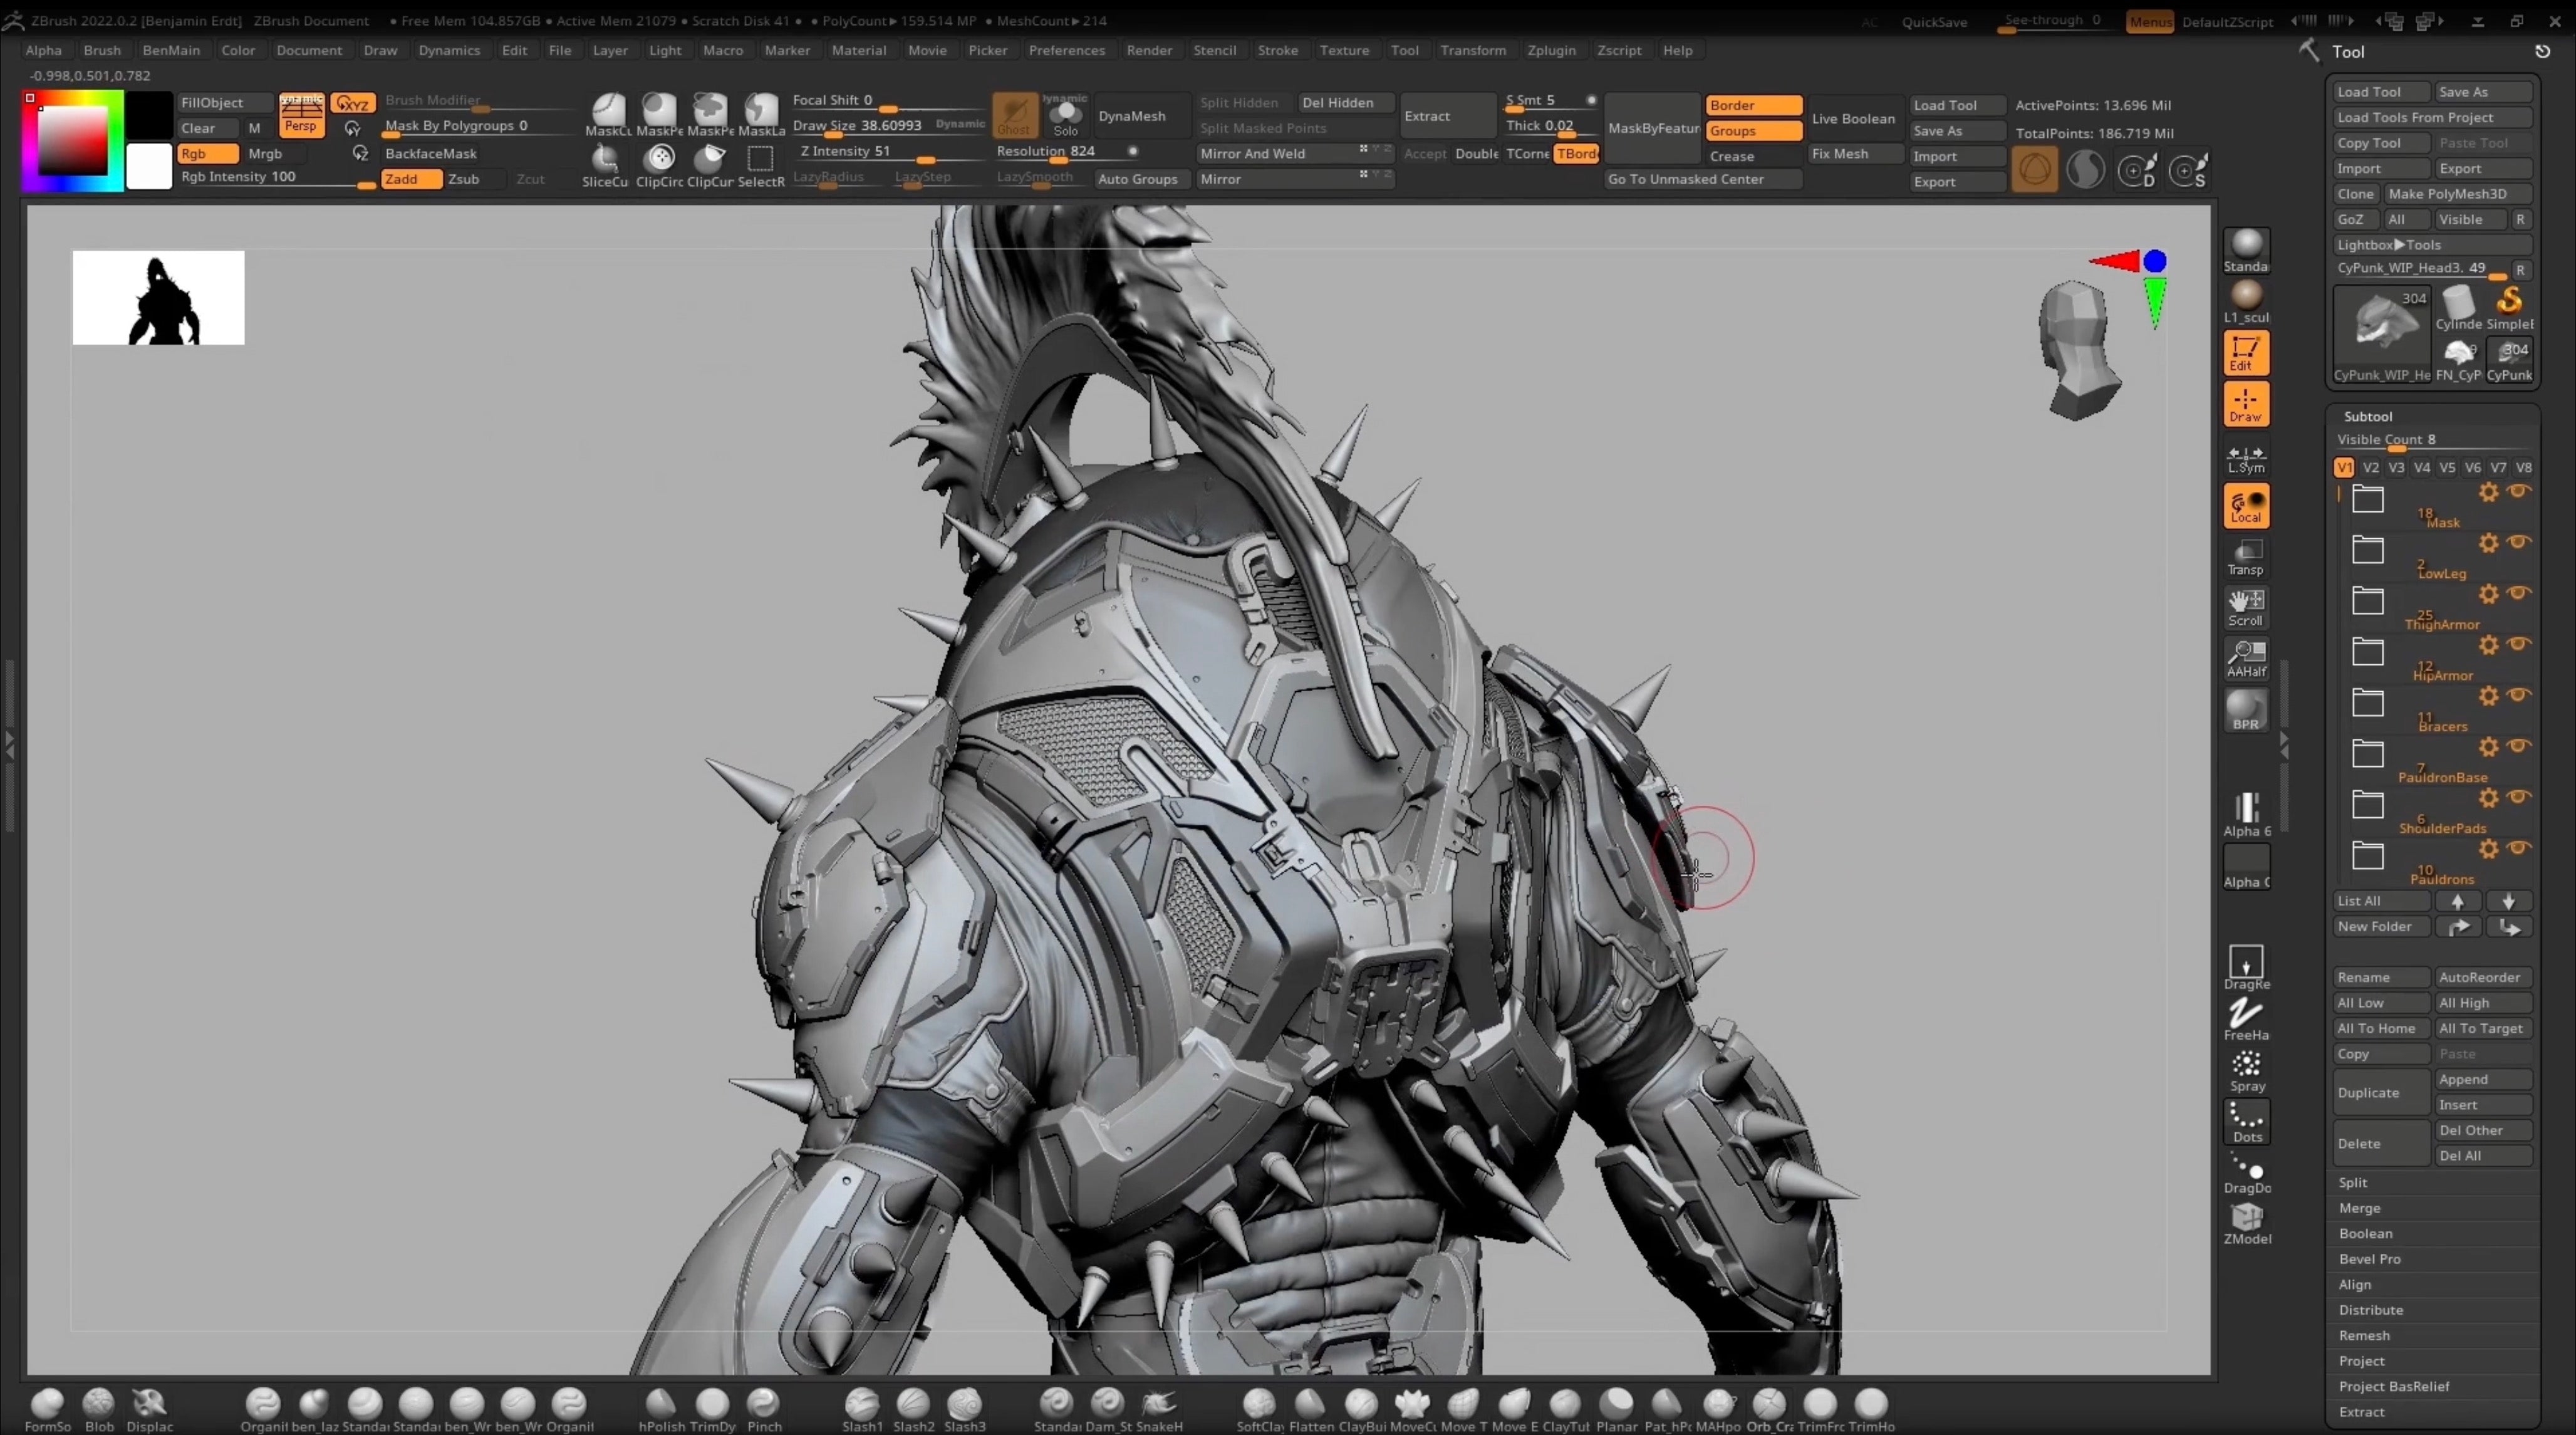Image resolution: width=2576 pixels, height=1435 pixels.
Task: Open the Render menu
Action: coord(1149,50)
